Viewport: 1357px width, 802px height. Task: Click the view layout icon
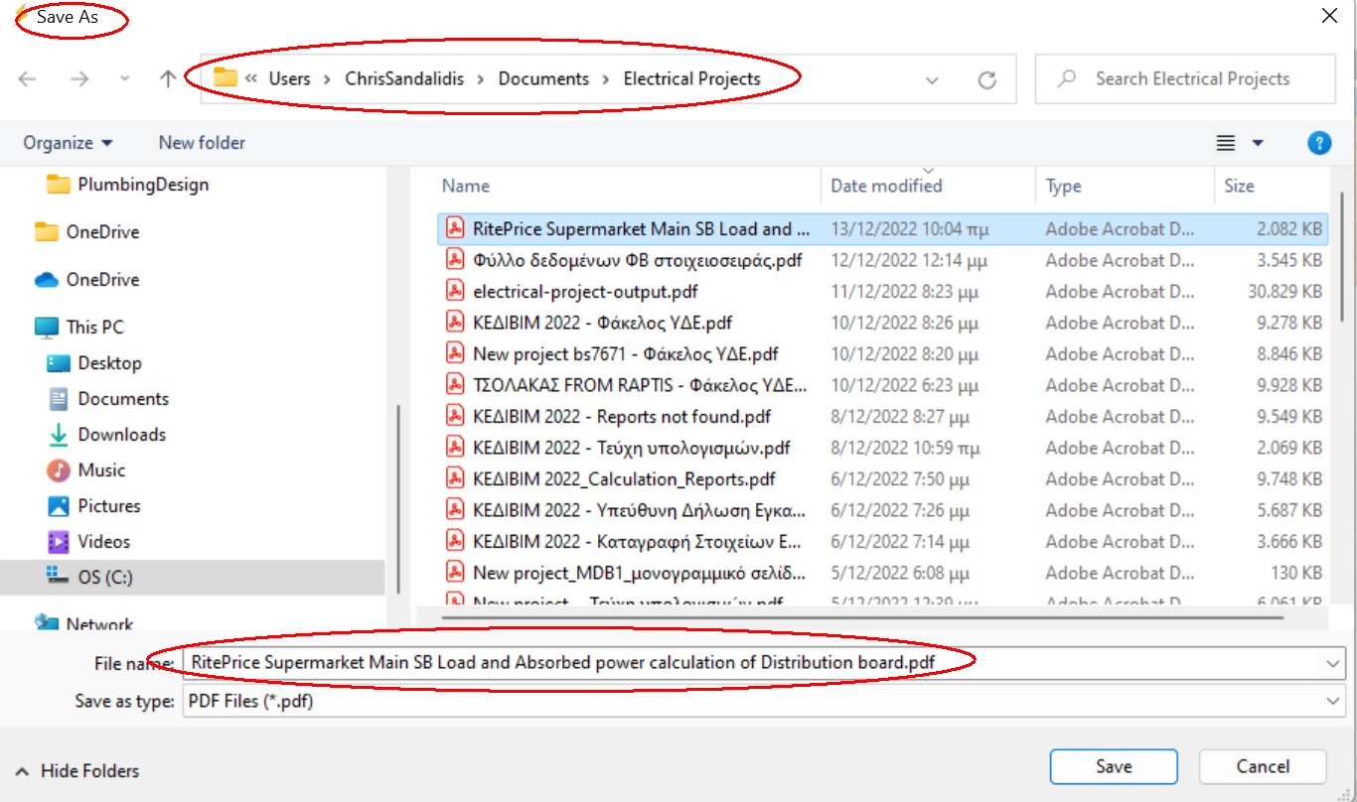click(1226, 143)
